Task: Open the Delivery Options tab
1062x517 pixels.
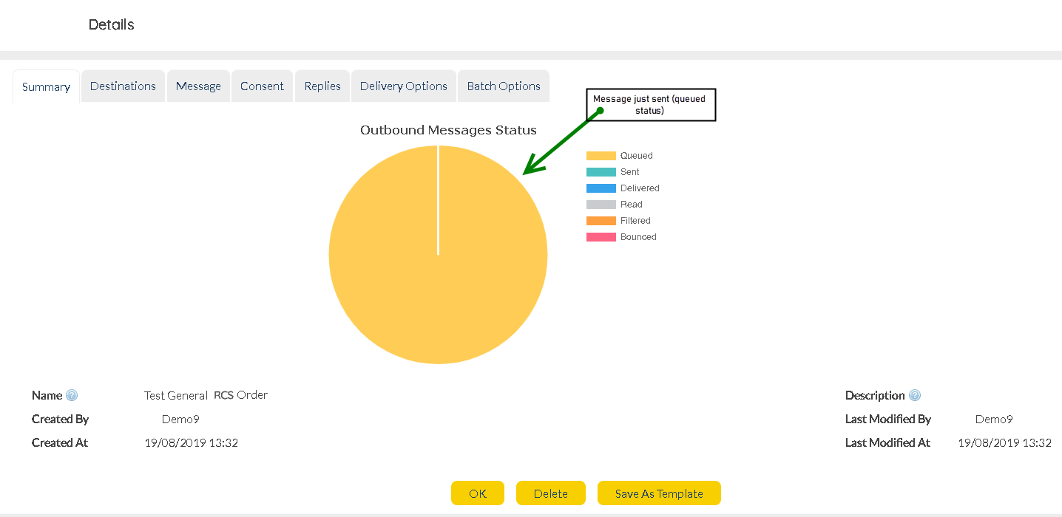Action: point(404,86)
